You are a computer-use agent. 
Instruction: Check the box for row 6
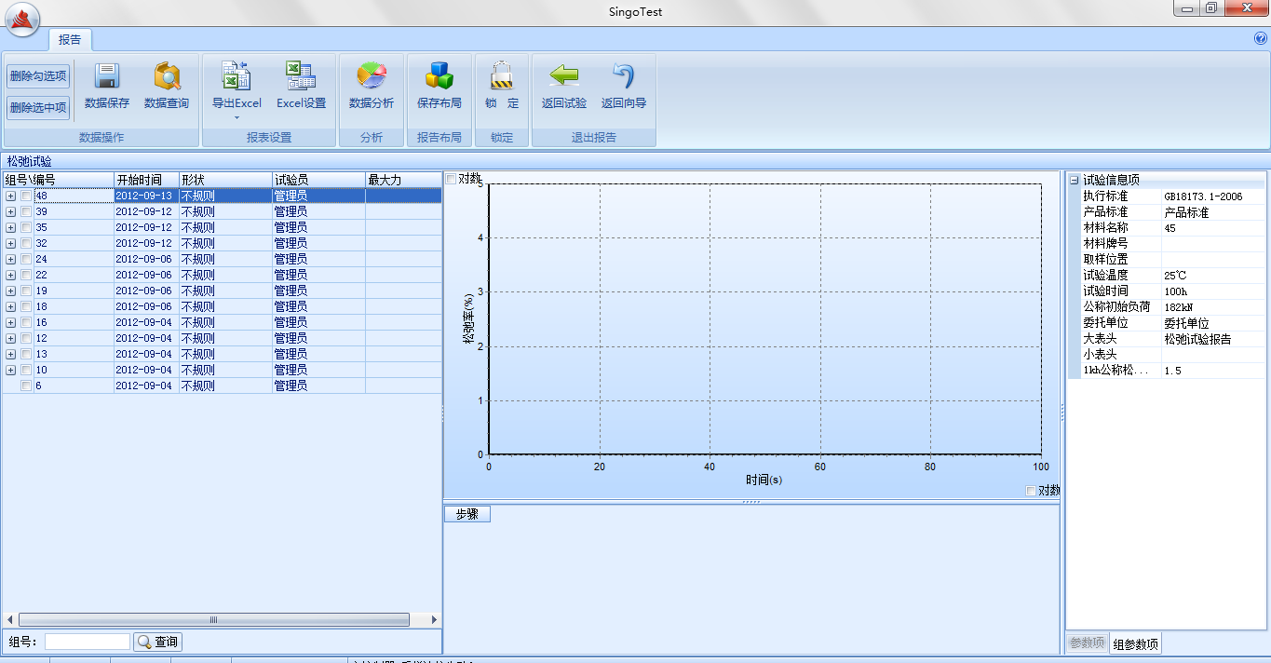click(26, 386)
